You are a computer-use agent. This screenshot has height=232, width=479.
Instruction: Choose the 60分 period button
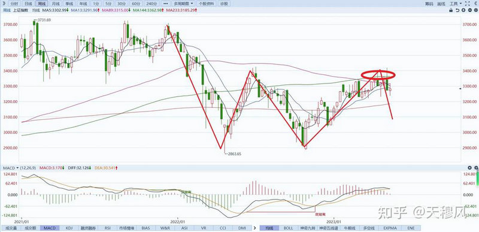point(136,4)
